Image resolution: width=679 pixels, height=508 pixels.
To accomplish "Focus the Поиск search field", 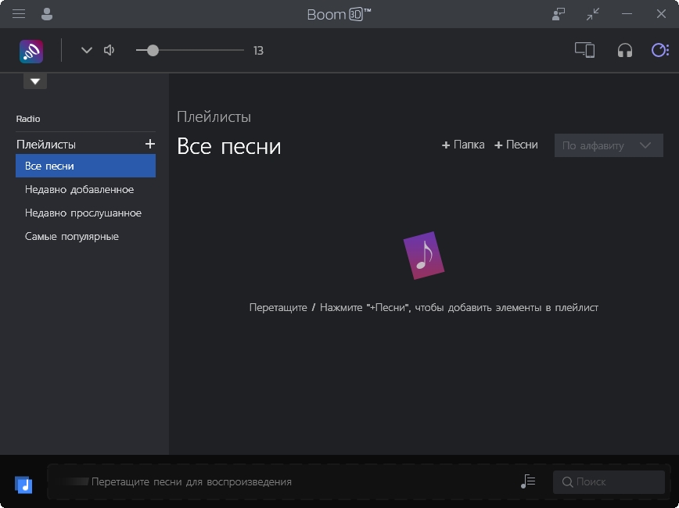I will [x=609, y=481].
